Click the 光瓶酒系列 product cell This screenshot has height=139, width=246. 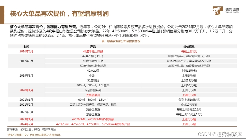tap(93, 95)
